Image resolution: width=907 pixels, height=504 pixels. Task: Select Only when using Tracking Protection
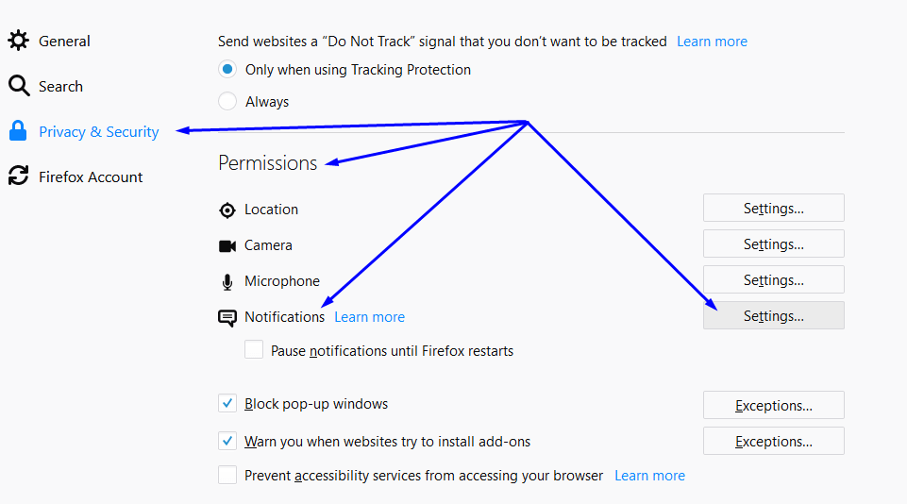(x=227, y=70)
